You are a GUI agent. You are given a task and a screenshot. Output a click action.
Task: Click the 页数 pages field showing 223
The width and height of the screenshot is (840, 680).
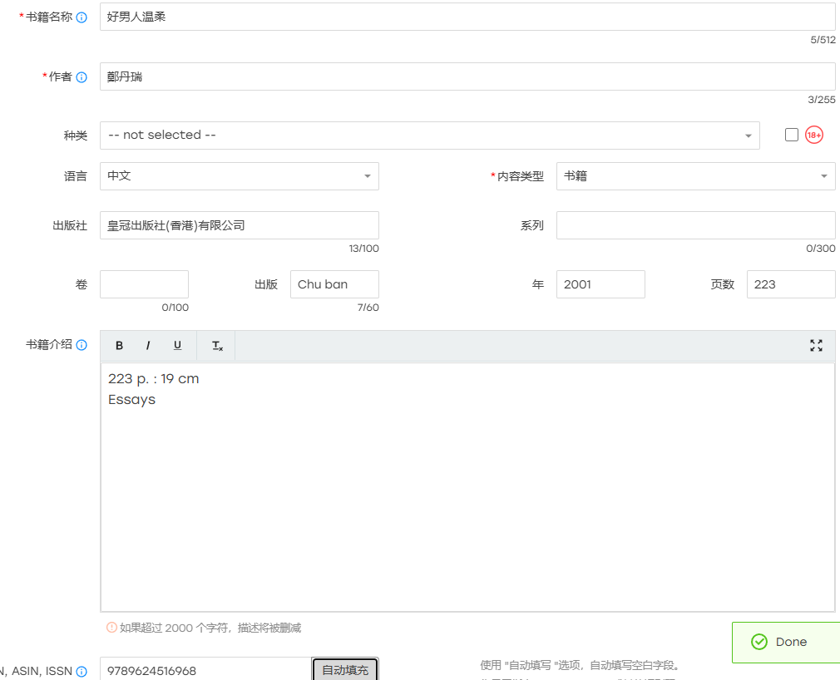791,284
